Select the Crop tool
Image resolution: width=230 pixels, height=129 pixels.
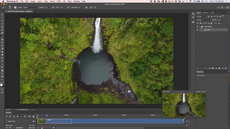[x=2, y=27]
